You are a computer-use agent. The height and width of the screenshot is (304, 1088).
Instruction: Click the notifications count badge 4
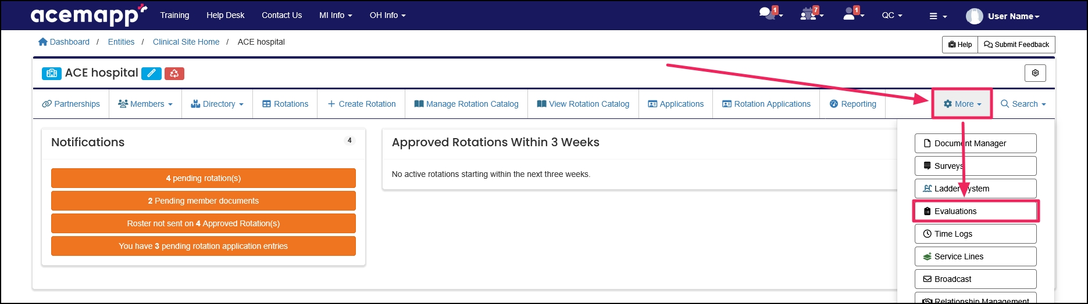[349, 140]
